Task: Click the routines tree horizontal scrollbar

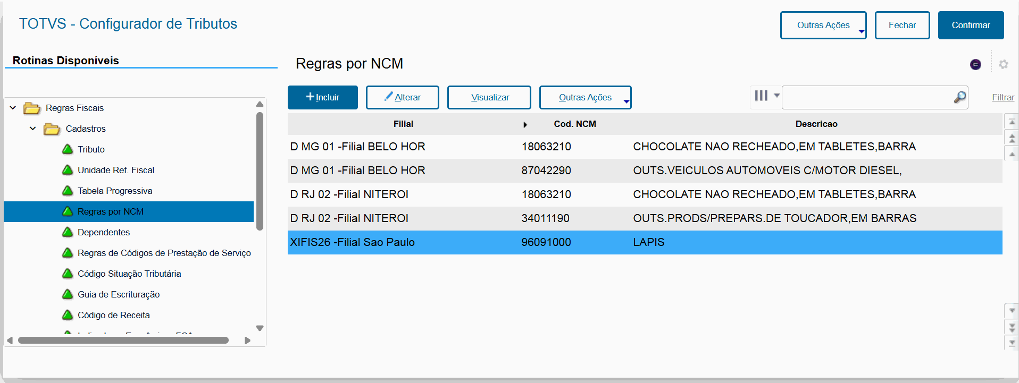Action: [x=123, y=341]
